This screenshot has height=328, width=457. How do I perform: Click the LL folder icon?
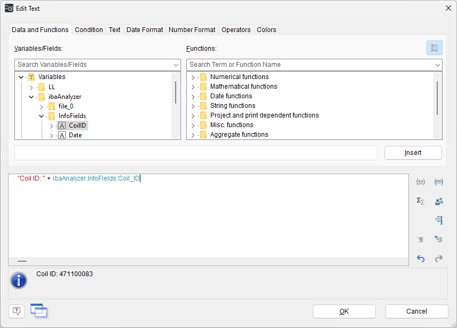click(x=42, y=87)
